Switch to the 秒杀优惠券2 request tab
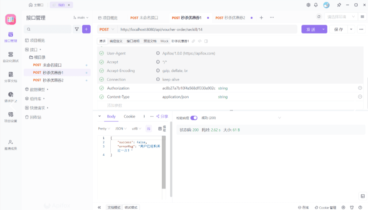Image resolution: width=368 pixels, height=210 pixels. point(230,17)
